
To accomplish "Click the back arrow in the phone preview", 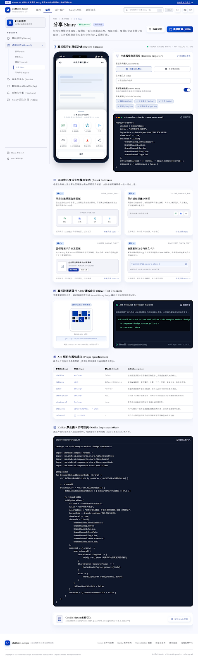I will pos(60,62).
